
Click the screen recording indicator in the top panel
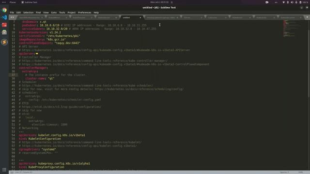tap(267, 2)
